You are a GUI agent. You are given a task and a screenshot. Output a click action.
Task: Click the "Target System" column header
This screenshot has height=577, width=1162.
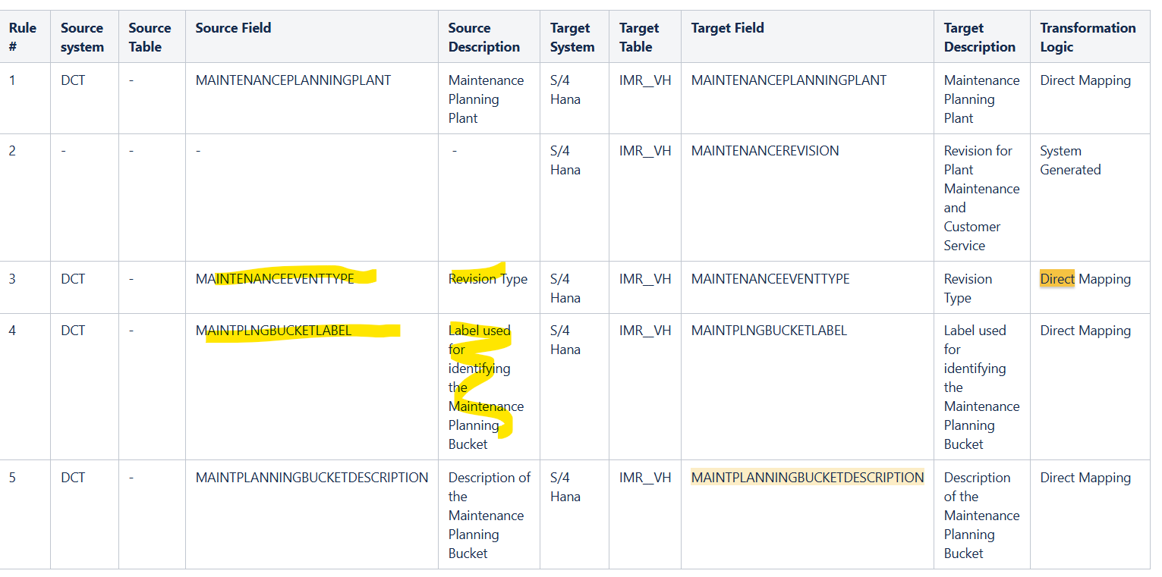click(572, 37)
